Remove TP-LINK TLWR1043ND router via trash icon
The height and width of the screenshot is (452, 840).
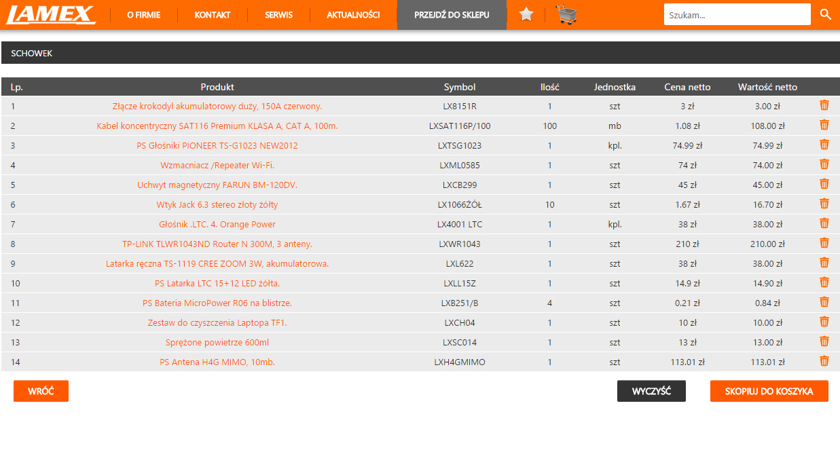(x=824, y=243)
